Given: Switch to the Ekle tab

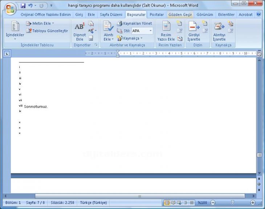Looking at the screenshot, I should pyautogui.click(x=91, y=15).
